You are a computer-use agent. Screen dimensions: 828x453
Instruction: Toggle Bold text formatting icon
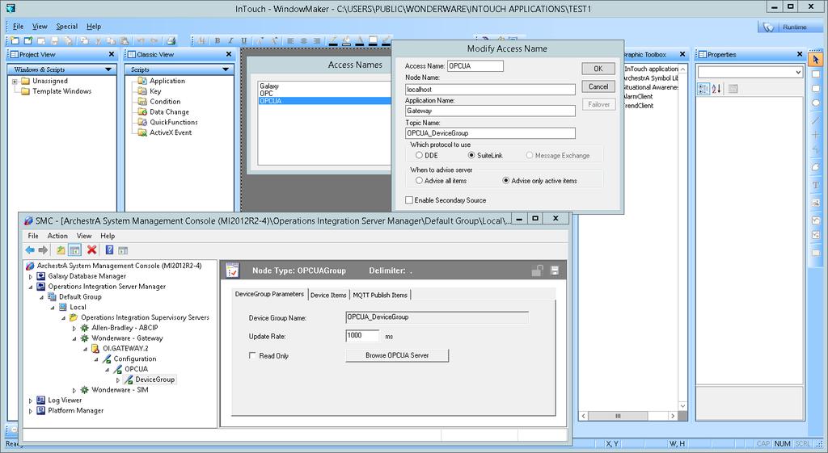[x=217, y=40]
